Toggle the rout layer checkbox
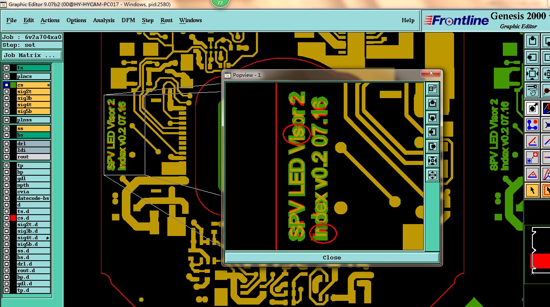The height and width of the screenshot is (307, 550). pyautogui.click(x=7, y=157)
